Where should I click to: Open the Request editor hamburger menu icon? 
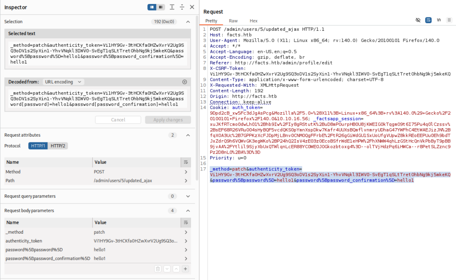pyautogui.click(x=449, y=20)
